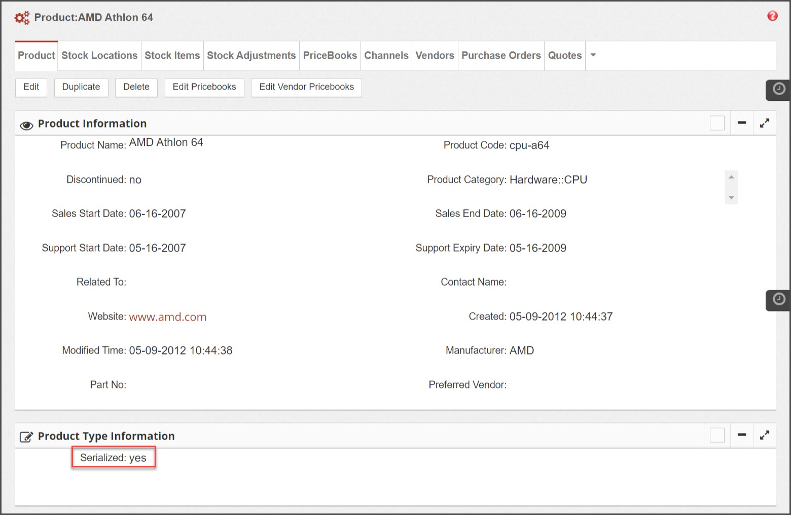Open Edit Vendor Pricebooks
This screenshot has height=515, width=791.
pos(306,87)
